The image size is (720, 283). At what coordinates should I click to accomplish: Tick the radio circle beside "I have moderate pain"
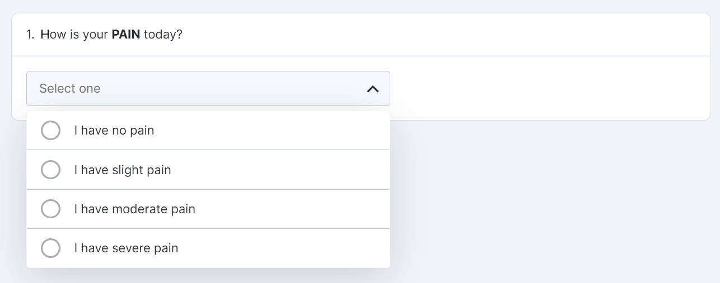click(x=50, y=209)
